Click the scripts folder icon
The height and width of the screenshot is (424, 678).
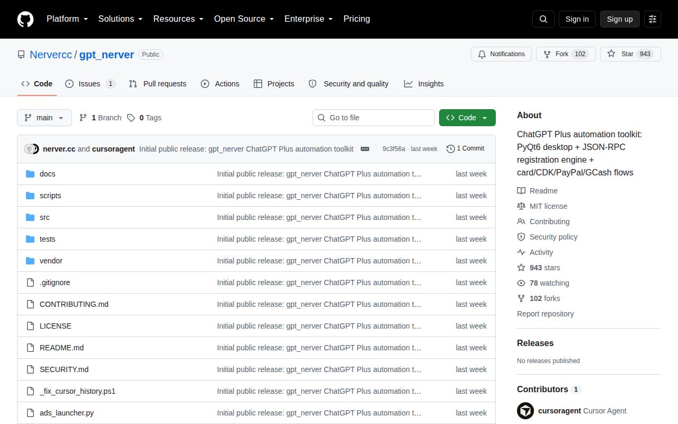coord(30,196)
